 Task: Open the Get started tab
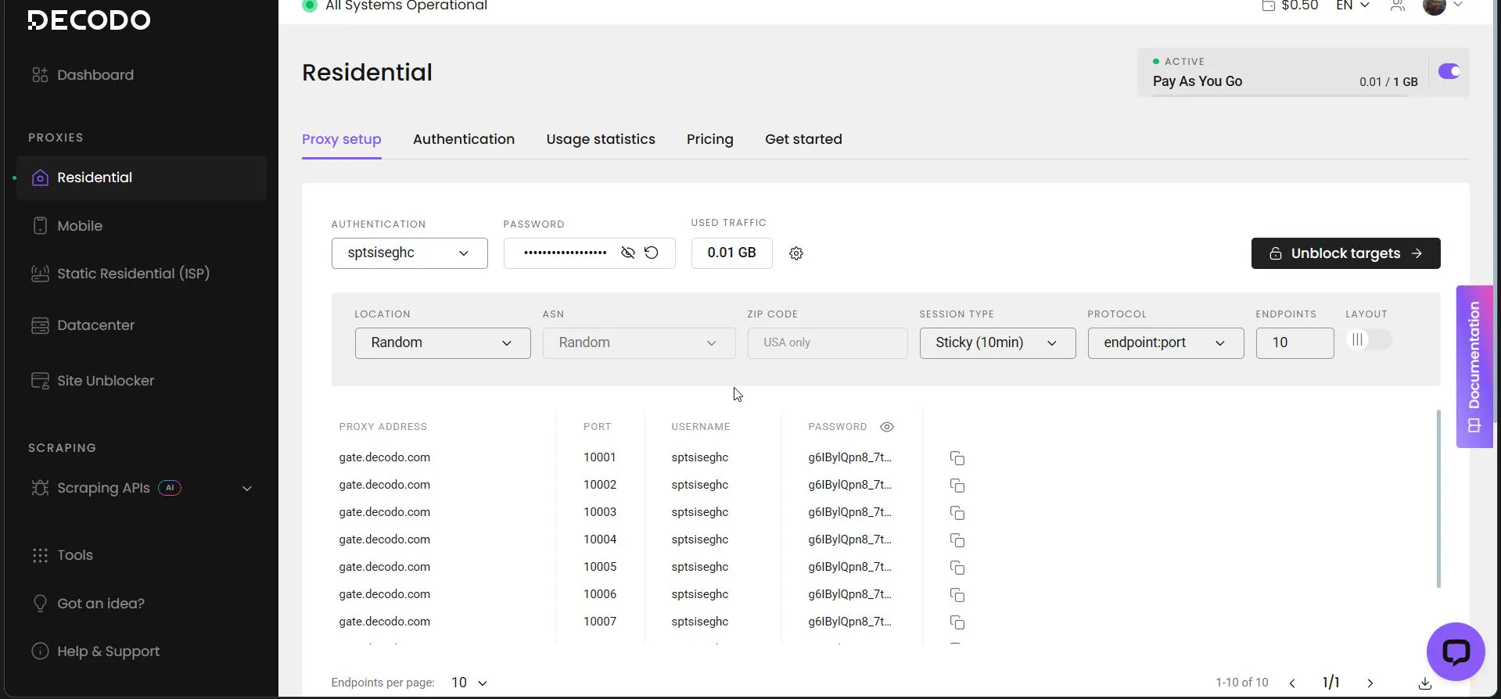click(x=803, y=139)
